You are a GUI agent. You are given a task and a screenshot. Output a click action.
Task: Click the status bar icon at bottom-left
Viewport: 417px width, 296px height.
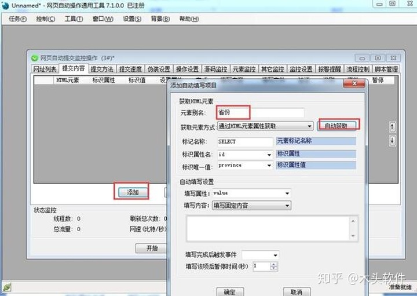pyautogui.click(x=6, y=287)
